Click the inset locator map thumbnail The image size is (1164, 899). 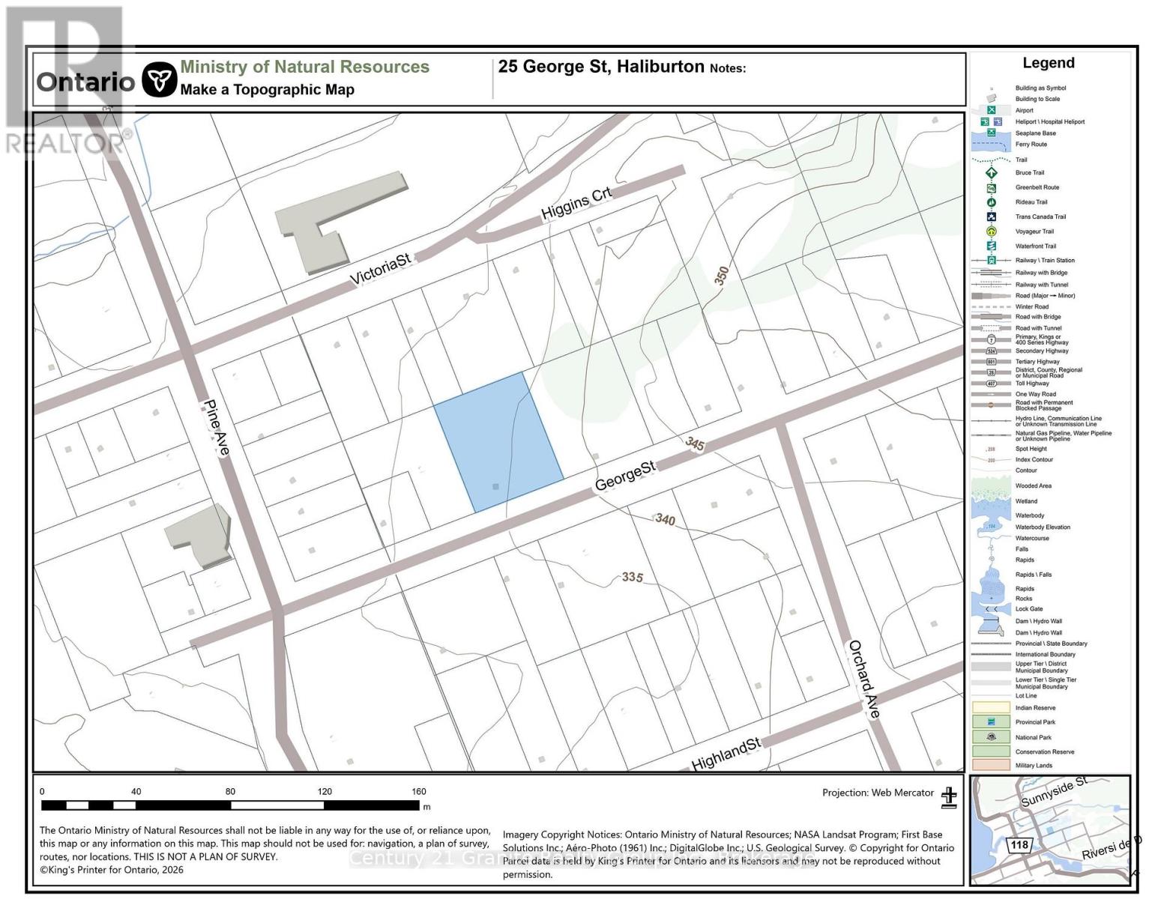coord(1049,830)
